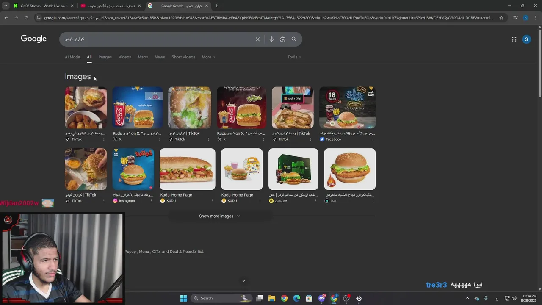Screen dimensions: 542x305
Task: Close the s3d02 Stream tab
Action: [x=72, y=6]
